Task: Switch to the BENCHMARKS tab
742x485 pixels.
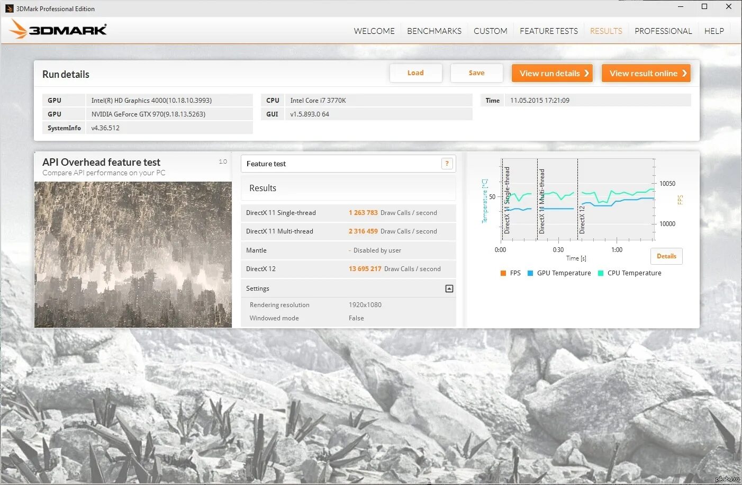Action: click(x=434, y=31)
